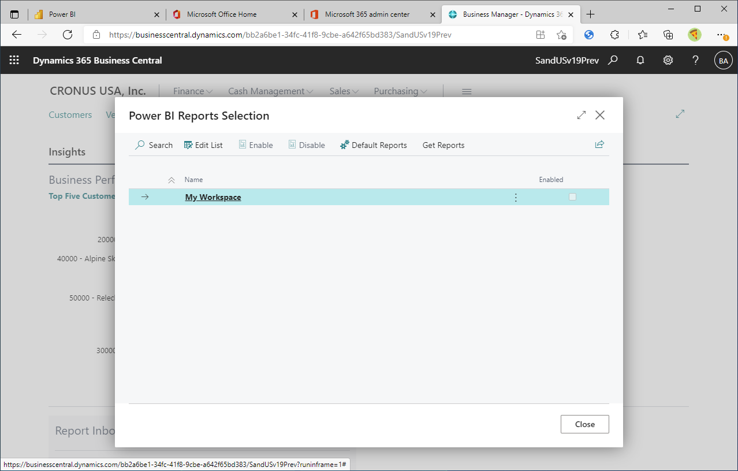Expand the Power BI dialog to full screen
The image size is (738, 471).
581,115
